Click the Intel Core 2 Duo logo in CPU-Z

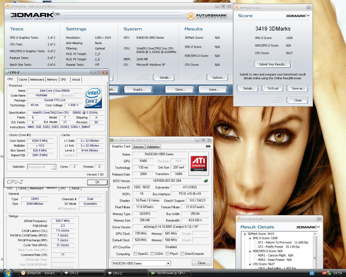[93, 98]
